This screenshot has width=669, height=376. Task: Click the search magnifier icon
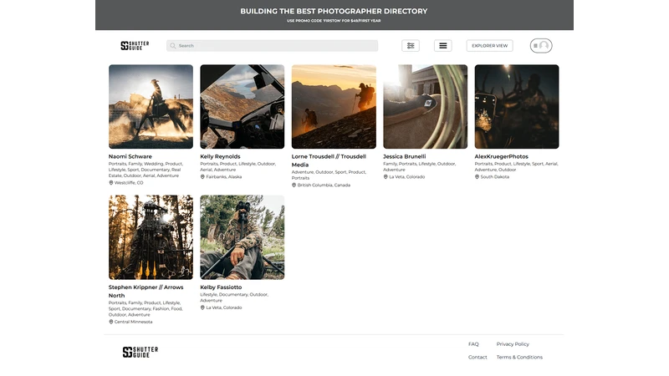(x=173, y=46)
